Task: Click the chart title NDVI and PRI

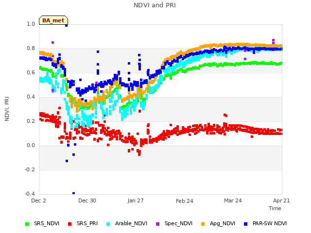Action: point(155,5)
